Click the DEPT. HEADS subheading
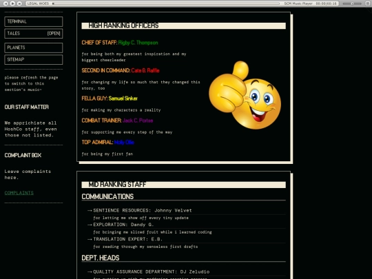 point(101,258)
